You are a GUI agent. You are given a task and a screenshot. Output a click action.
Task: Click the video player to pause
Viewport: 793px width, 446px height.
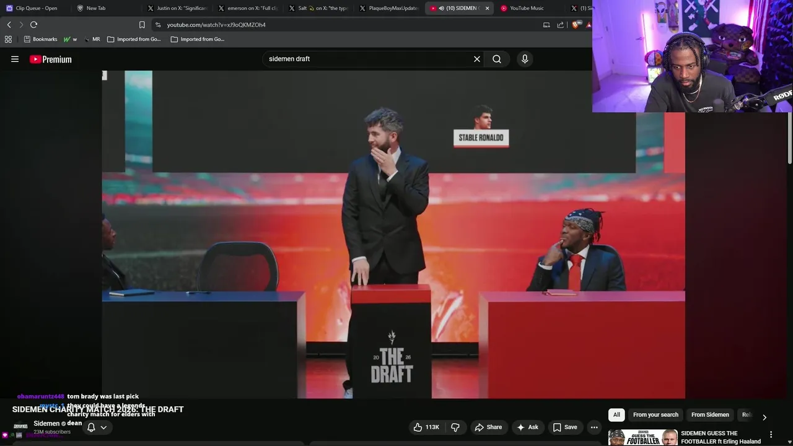coord(393,235)
